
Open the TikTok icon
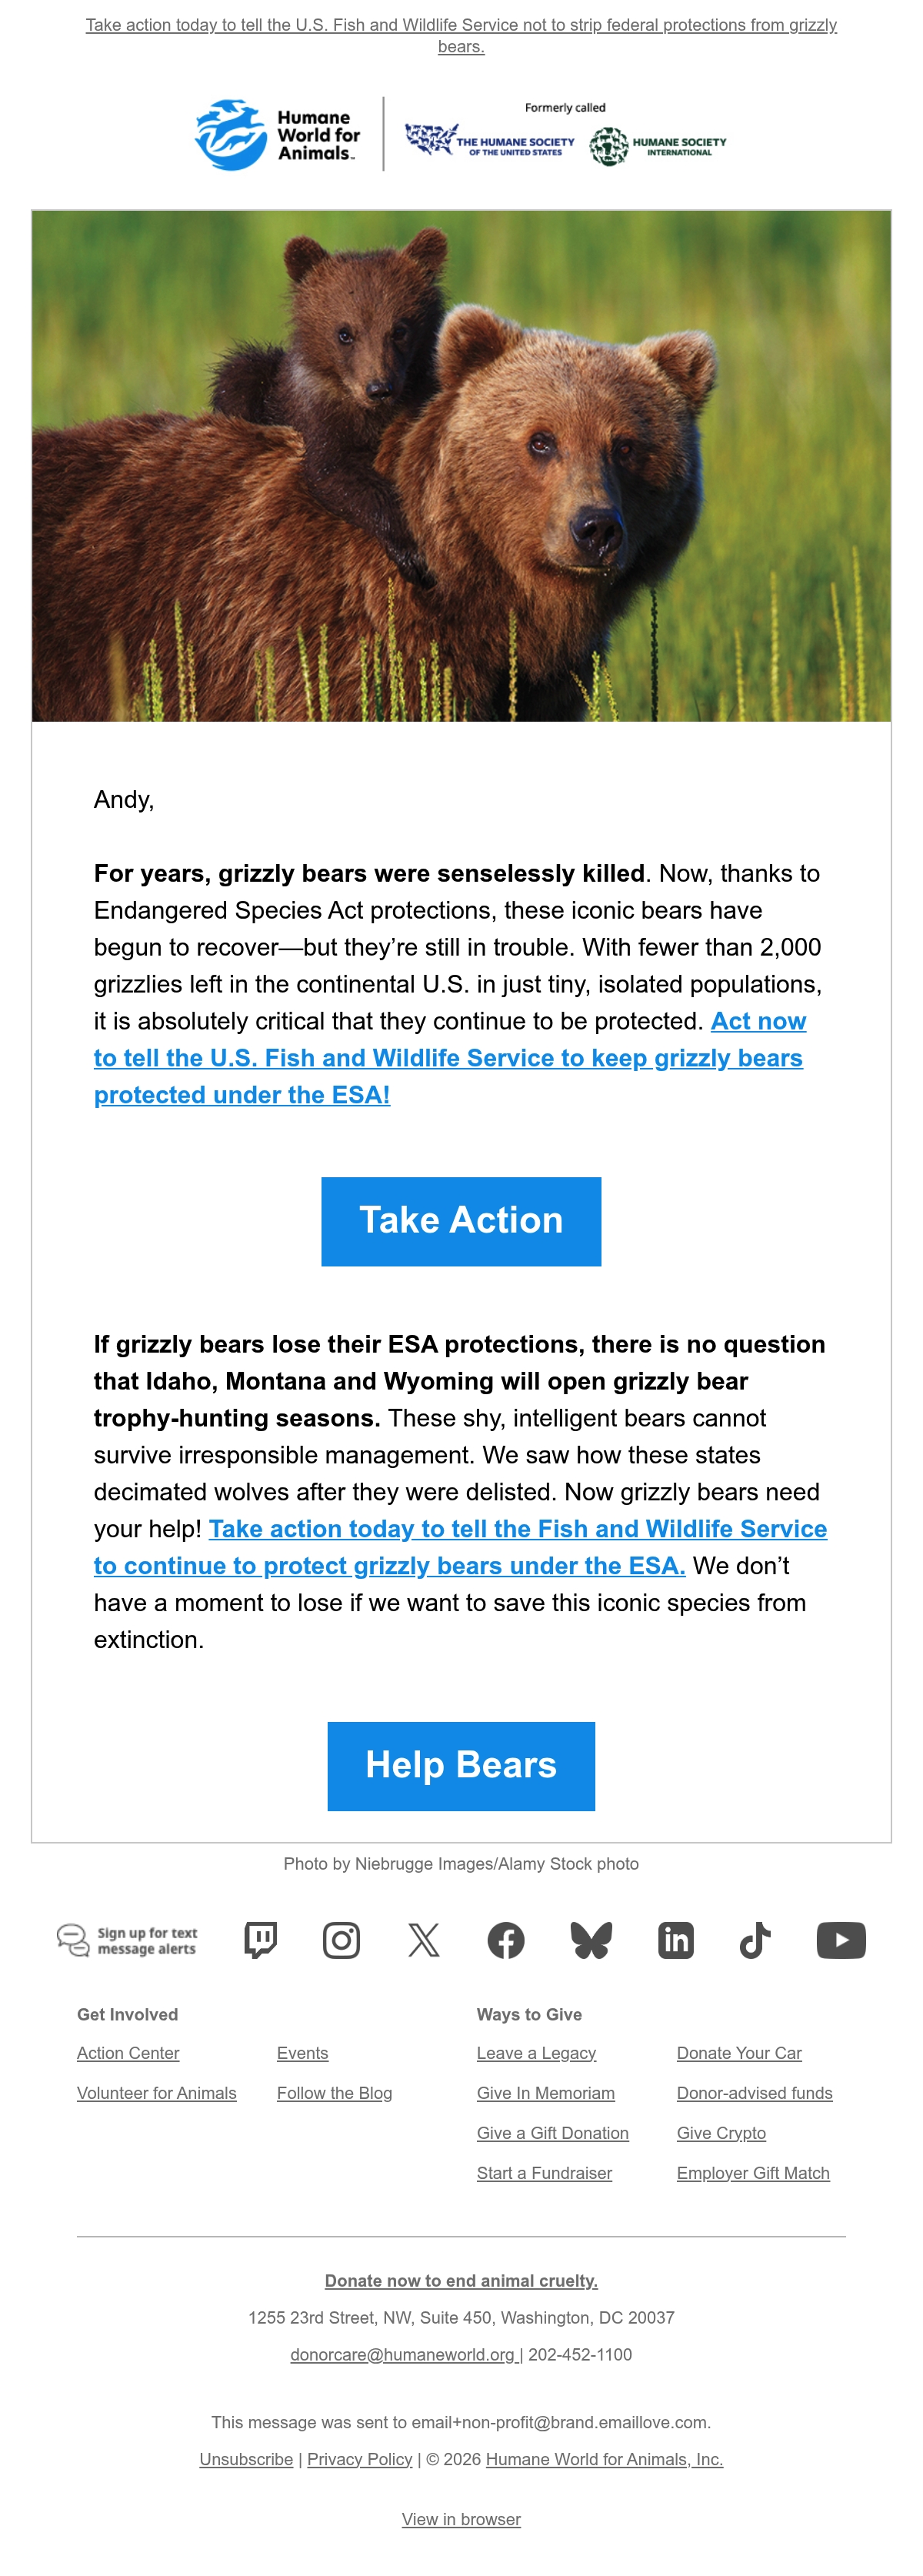point(755,1940)
